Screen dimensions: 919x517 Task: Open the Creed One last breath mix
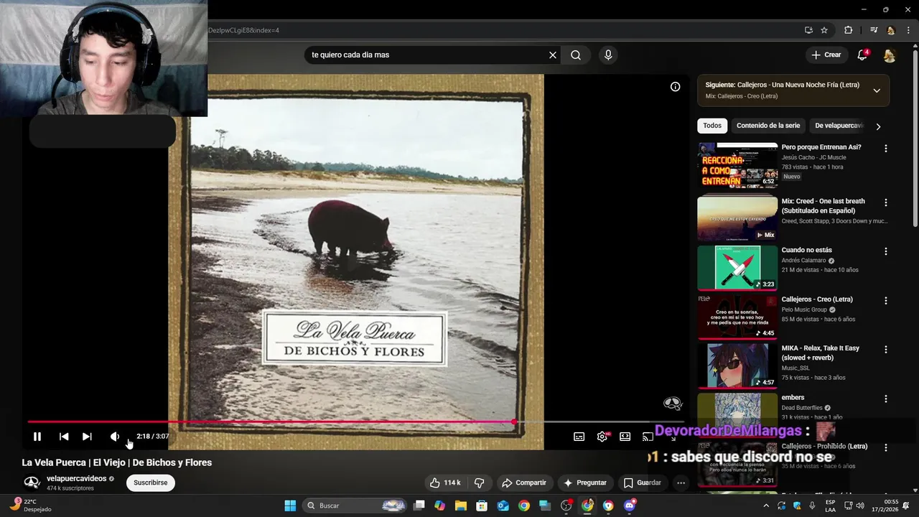click(737, 218)
